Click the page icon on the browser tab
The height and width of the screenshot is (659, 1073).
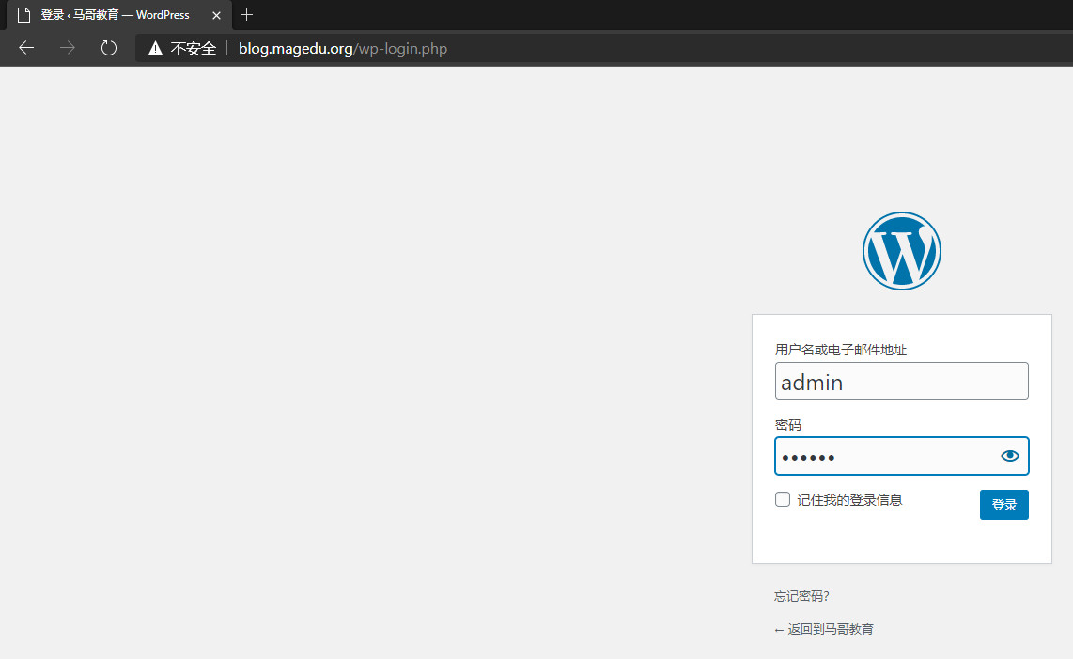click(23, 14)
